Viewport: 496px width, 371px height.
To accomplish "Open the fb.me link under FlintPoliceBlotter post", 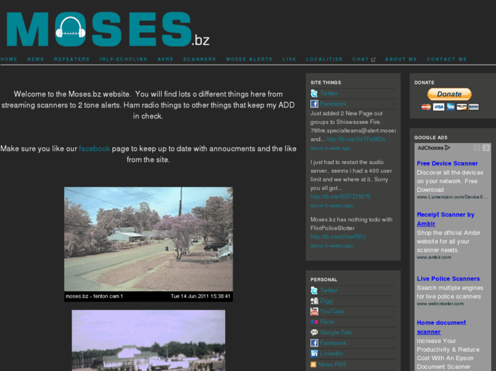I will click(338, 237).
